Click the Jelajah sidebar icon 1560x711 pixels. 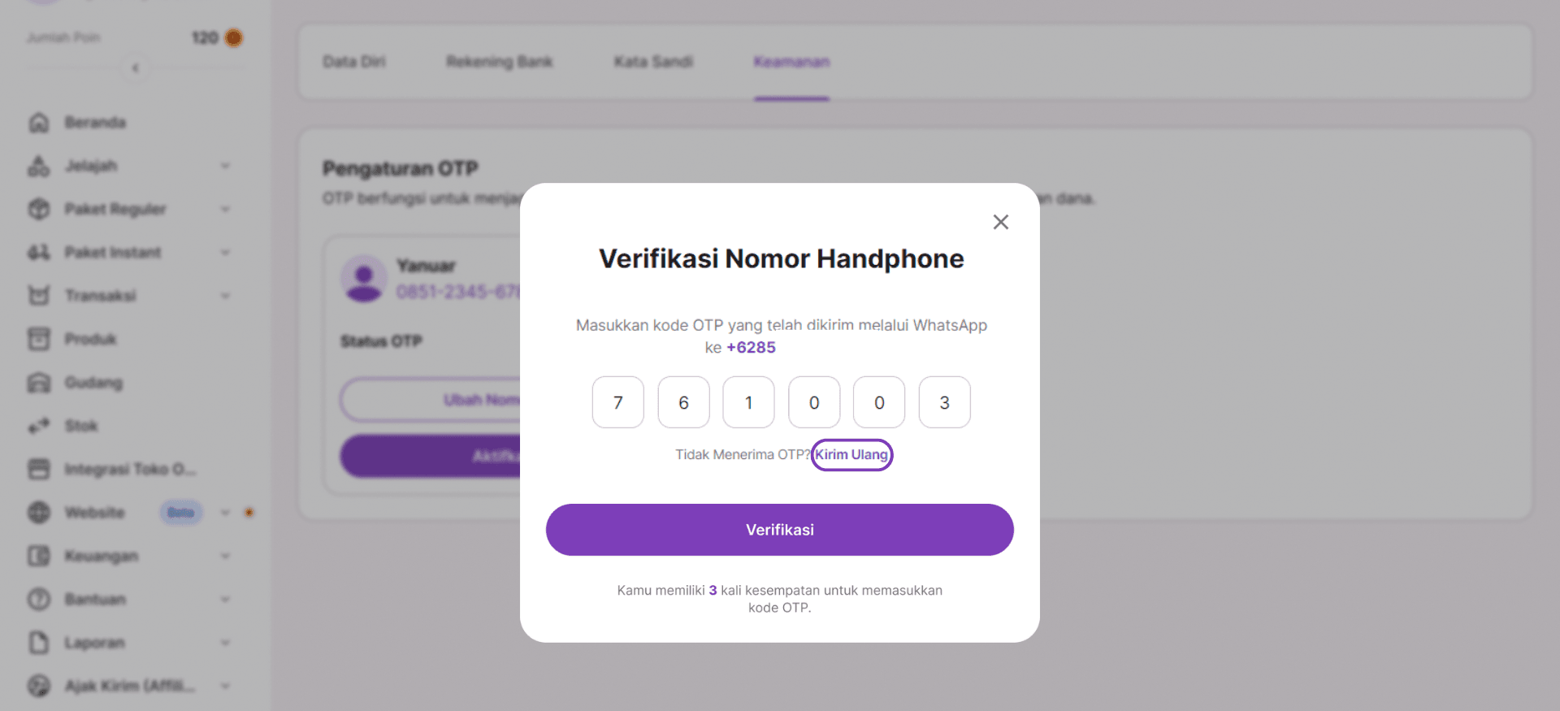39,166
